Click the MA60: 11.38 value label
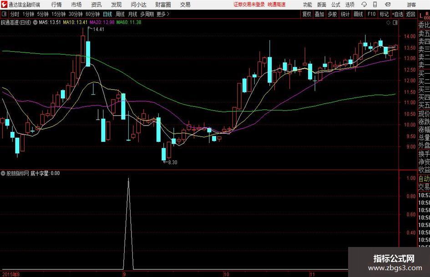Image resolution: width=430 pixels, height=277 pixels. 129,22
